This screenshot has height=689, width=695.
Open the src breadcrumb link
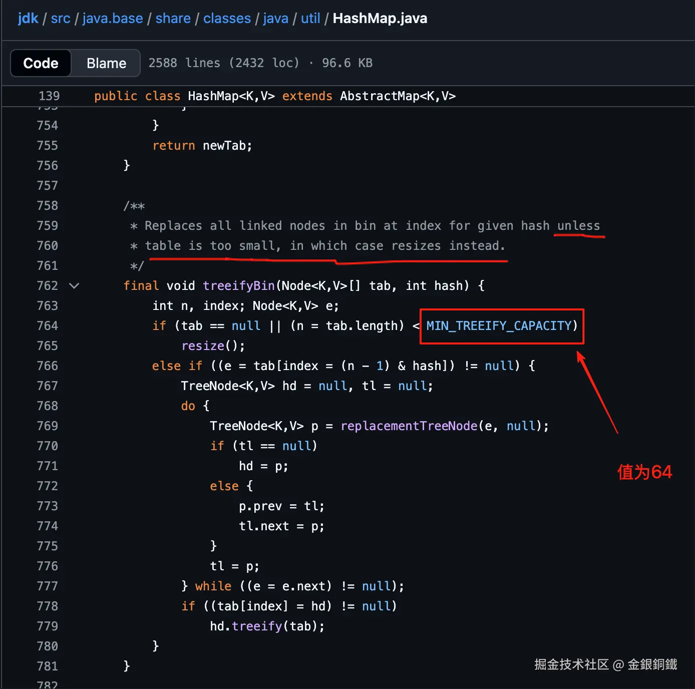pyautogui.click(x=61, y=19)
